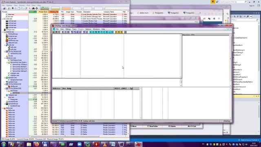Click the Find binoculars icon in Process Explorer
261x147 pixels.
coord(33,8)
